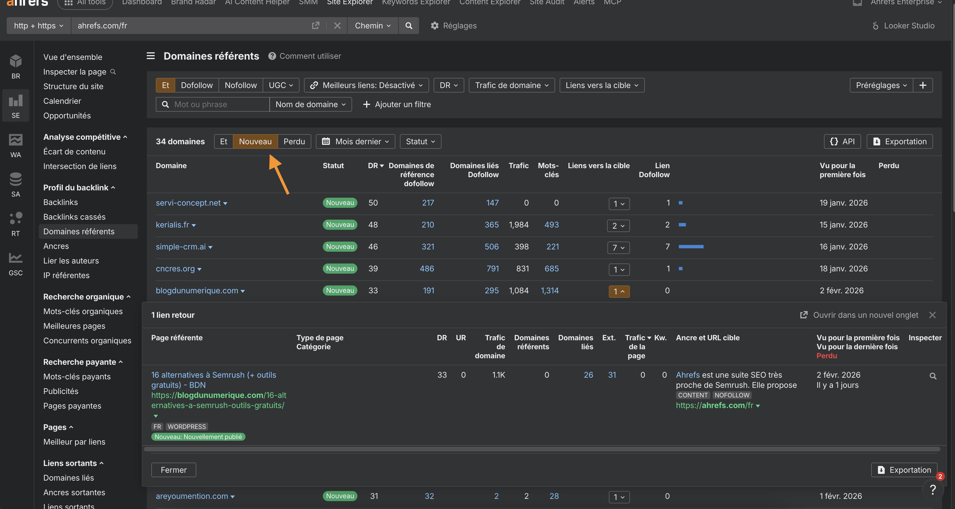The height and width of the screenshot is (509, 955).
Task: Expand the DR filter dropdown
Action: click(x=449, y=85)
